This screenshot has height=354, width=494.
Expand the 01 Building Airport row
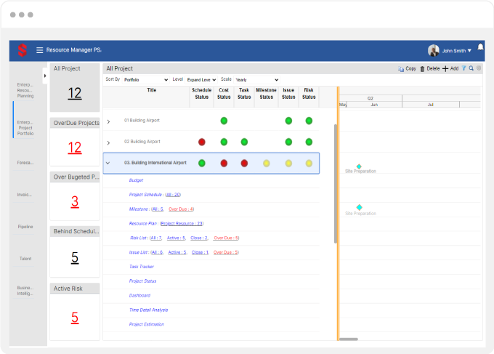[x=108, y=121]
